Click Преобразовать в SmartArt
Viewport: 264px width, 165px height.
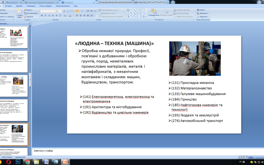112,17
